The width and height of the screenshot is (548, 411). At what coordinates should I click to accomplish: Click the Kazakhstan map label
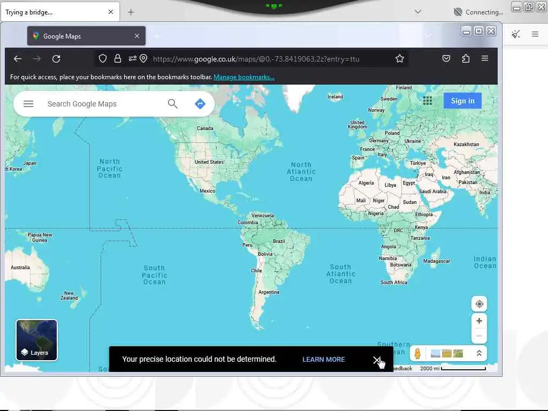pos(467,144)
